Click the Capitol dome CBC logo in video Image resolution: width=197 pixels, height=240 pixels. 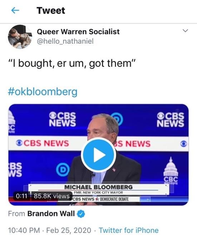click(x=171, y=170)
